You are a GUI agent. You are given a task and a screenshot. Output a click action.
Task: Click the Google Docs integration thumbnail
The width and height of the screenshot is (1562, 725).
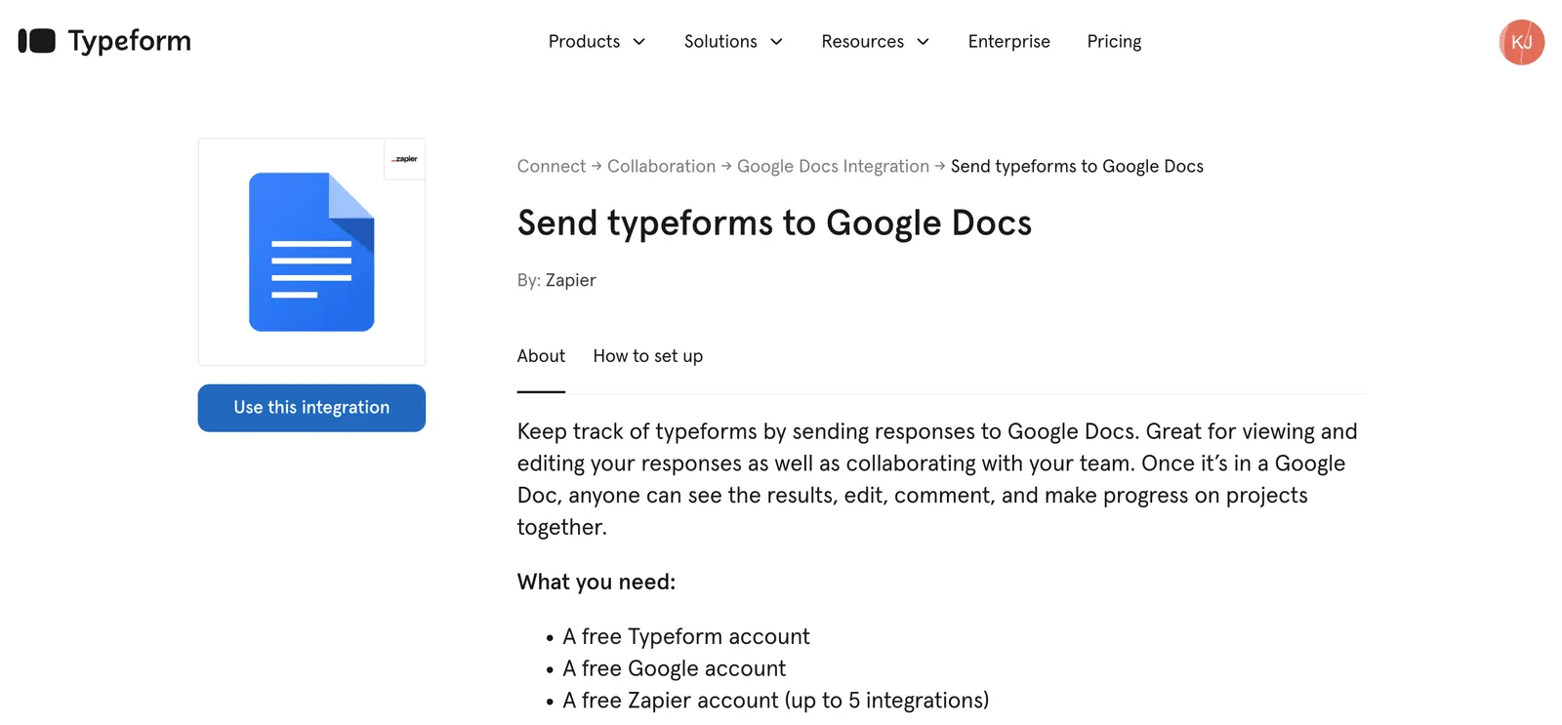311,252
